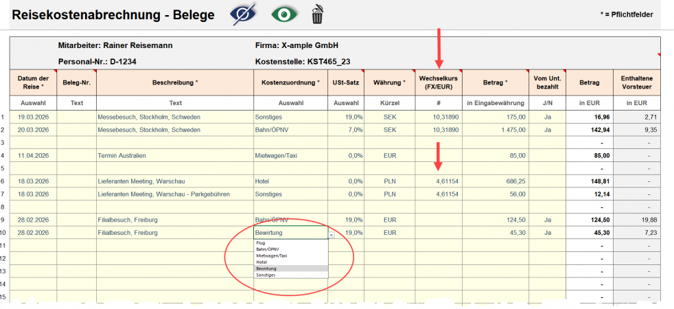Screen dimensions: 674x309
Task: Click the 'Datum der Reise' column header
Action: (x=33, y=82)
